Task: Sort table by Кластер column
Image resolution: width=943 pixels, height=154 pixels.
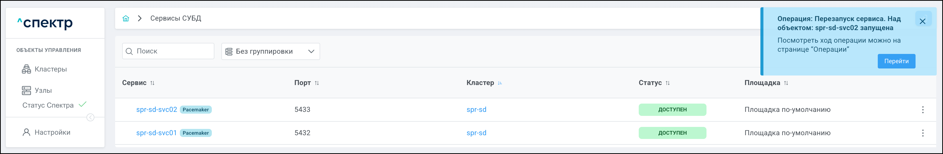Action: 500,83
